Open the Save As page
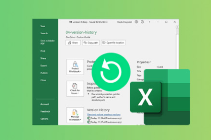The height and width of the screenshot is (140, 211). (44, 33)
